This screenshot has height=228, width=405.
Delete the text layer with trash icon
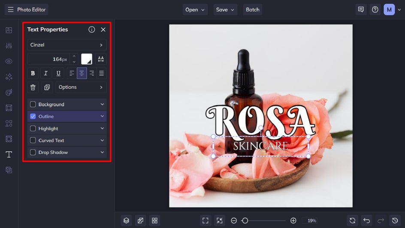click(33, 87)
